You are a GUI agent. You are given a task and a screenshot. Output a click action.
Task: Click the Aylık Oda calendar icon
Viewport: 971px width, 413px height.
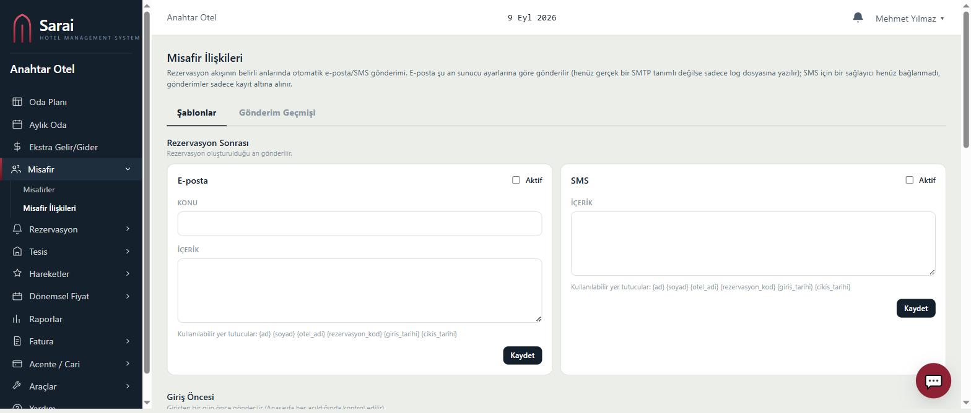click(17, 124)
